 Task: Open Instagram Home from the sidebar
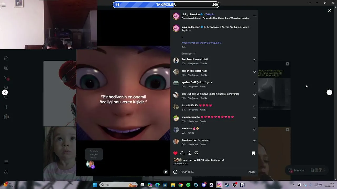click(x=6, y=58)
